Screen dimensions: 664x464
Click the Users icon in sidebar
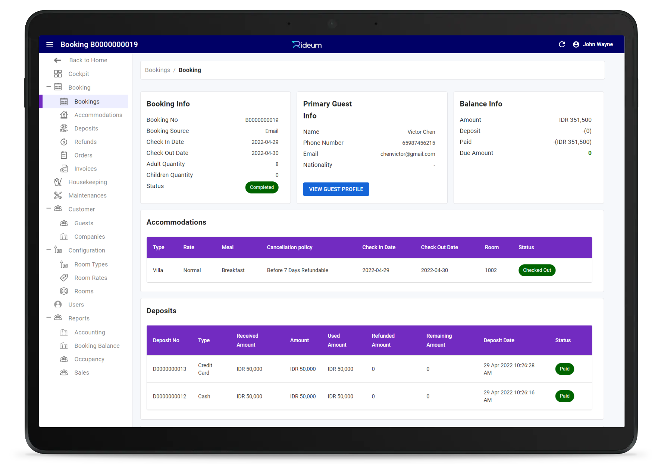coord(58,305)
